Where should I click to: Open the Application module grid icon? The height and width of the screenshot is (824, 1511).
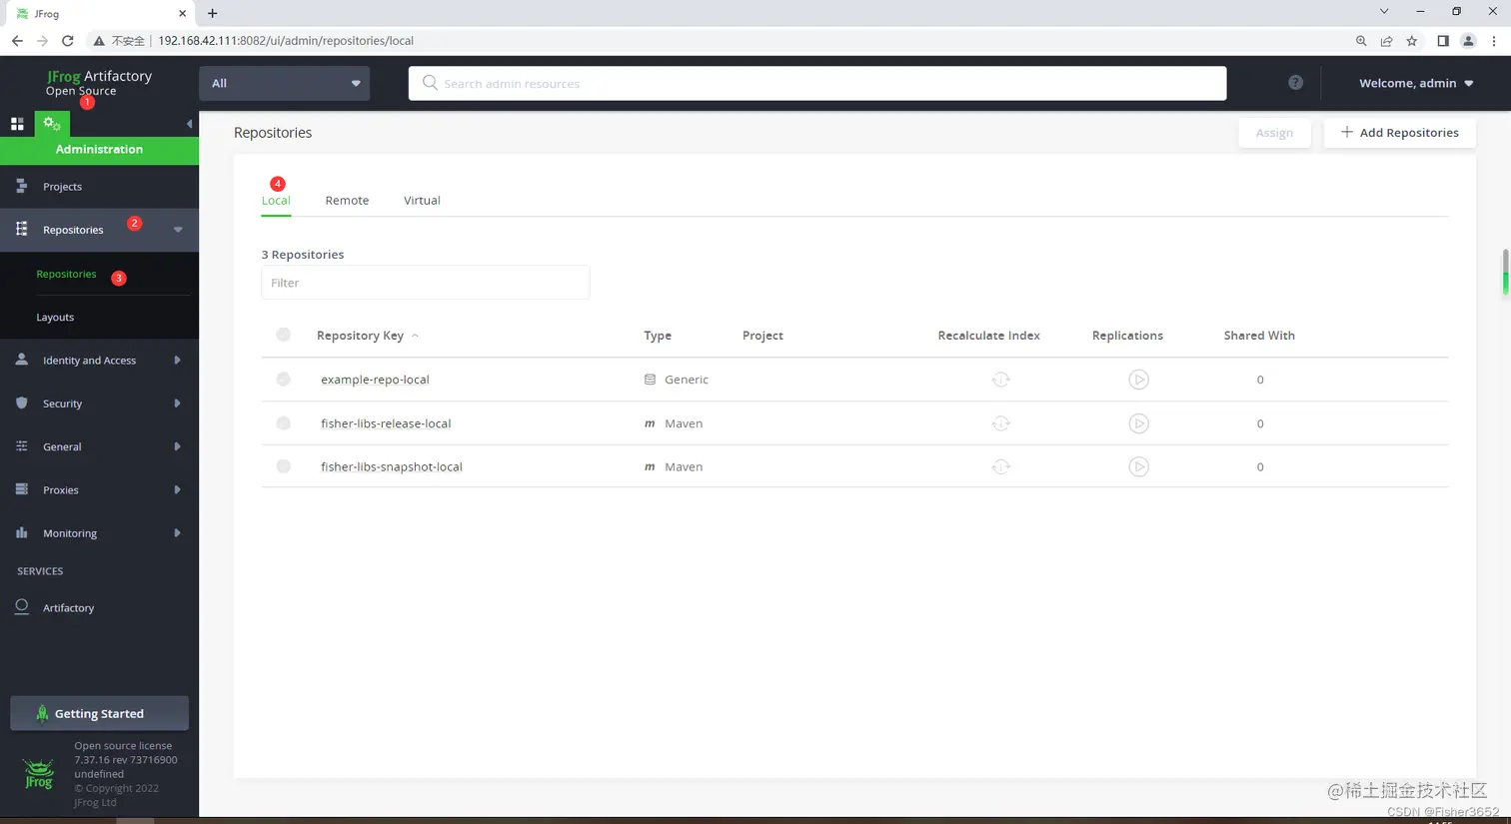point(17,124)
